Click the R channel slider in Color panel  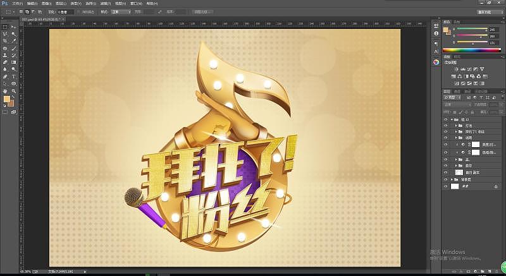[x=472, y=29]
